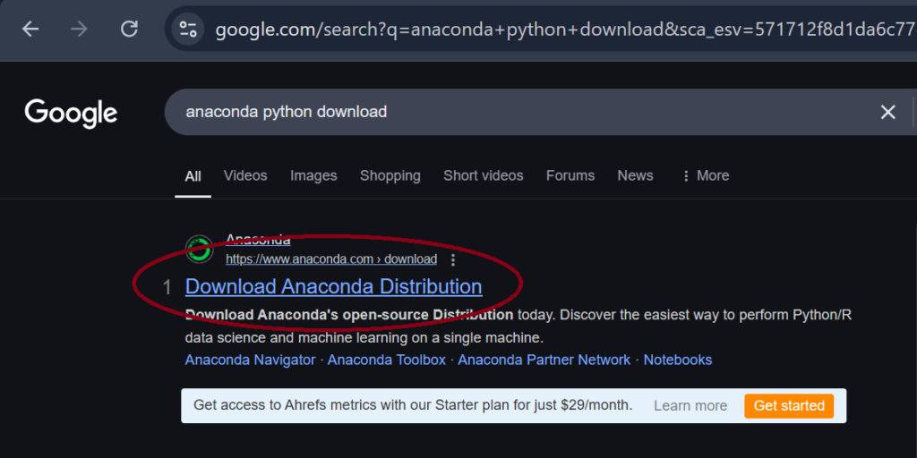Screen dimensions: 917x458
Task: Open the Short videos tab
Action: click(483, 176)
